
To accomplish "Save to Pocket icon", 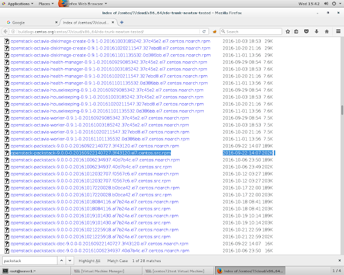I will click(306, 32).
